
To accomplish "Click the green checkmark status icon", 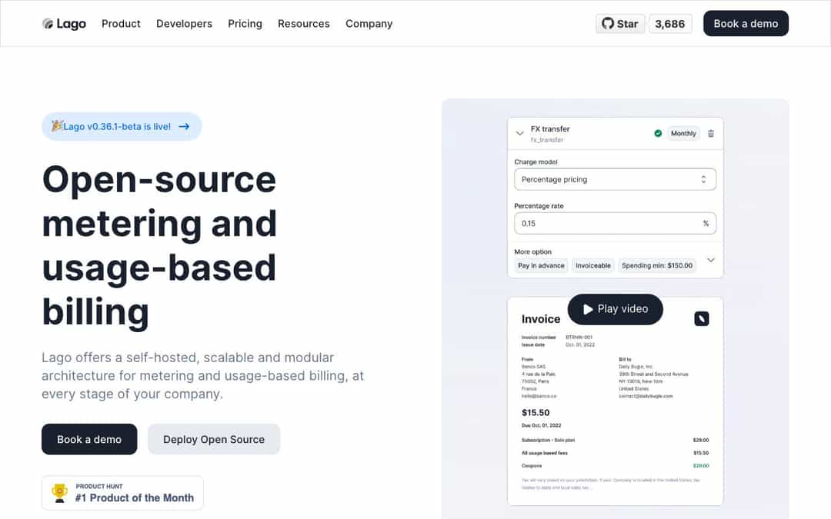I will [x=658, y=134].
